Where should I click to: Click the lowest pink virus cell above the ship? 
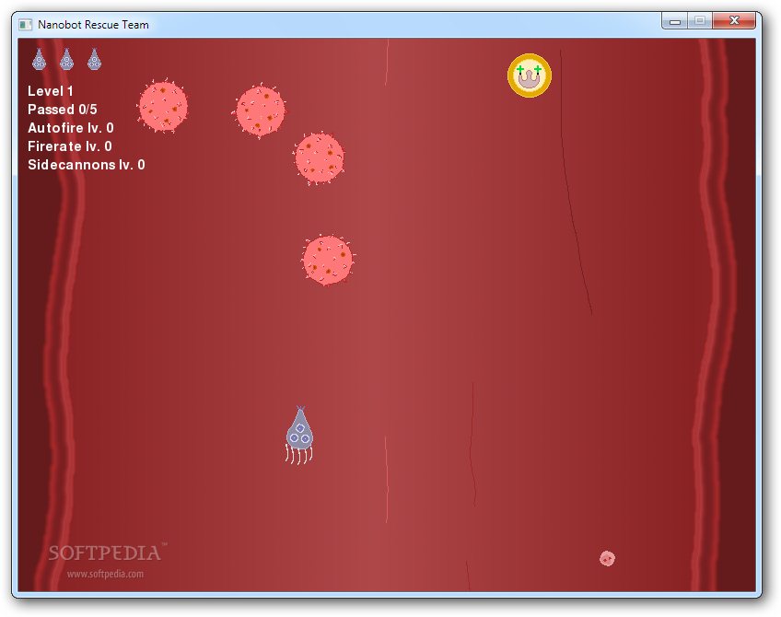tap(328, 260)
